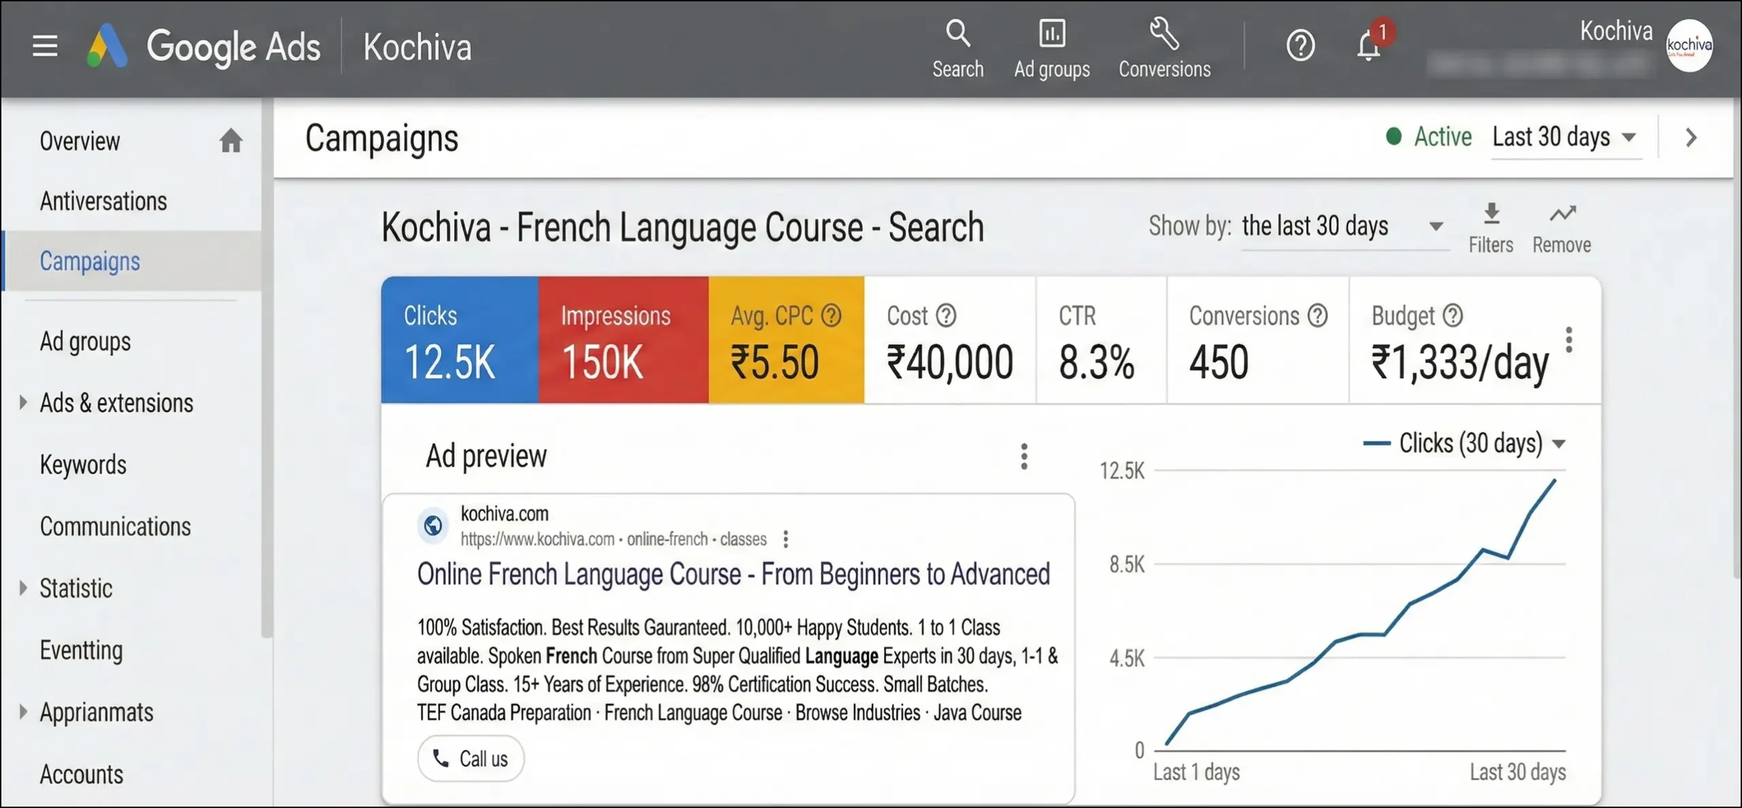Open Ad preview three-dot menu

(x=1024, y=456)
